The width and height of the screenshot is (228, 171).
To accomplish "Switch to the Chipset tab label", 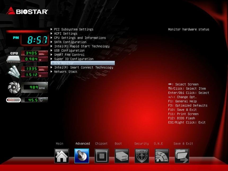I will pyautogui.click(x=101, y=144).
